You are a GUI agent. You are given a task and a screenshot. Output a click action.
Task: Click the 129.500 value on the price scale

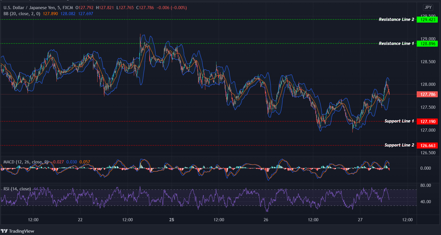428,15
